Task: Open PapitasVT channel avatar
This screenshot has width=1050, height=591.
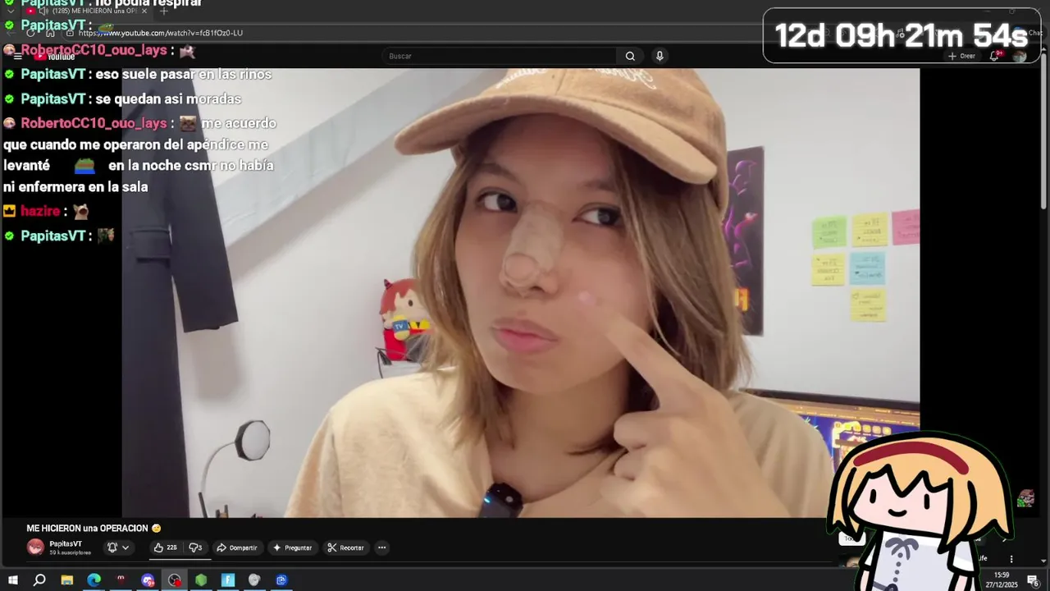Action: tap(35, 547)
